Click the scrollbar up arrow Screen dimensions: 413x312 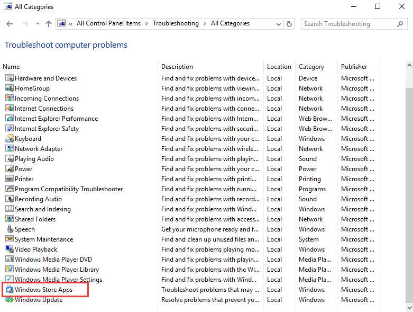409,65
